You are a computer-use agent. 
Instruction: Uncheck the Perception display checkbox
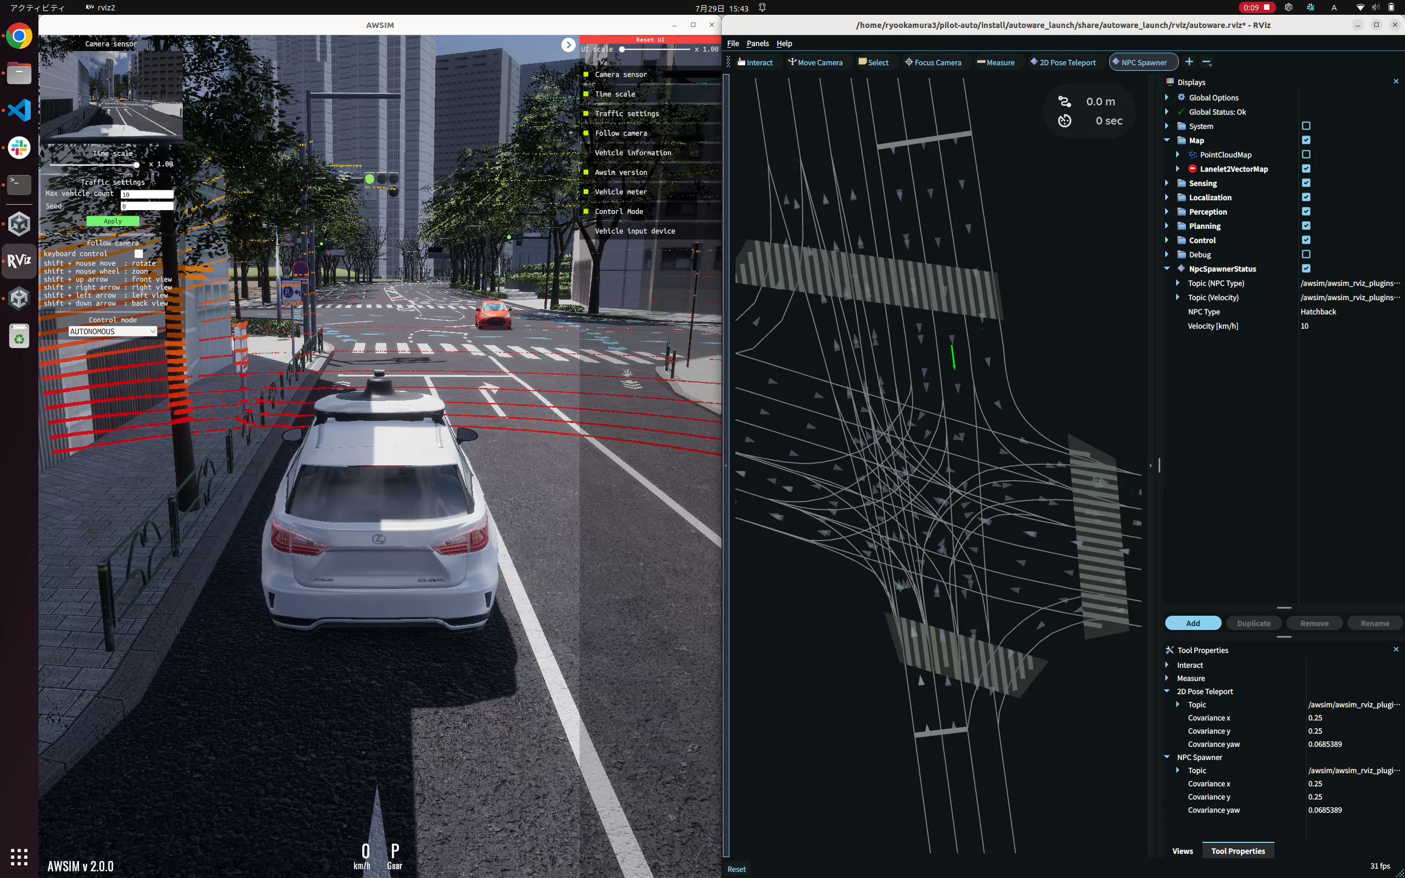tap(1306, 211)
